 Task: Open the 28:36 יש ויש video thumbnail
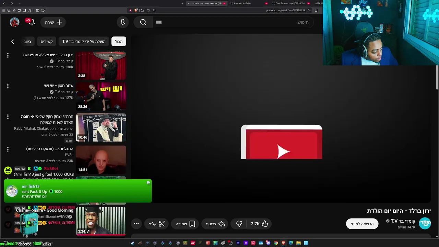[101, 96]
